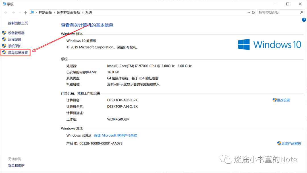This screenshot has width=307, height=173.
Task: Open 远程设置 remote settings link
Action: pyautogui.click(x=15, y=39)
